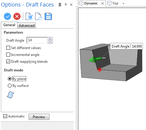Click the Preview button
146x130 pixels.
(x=39, y=117)
